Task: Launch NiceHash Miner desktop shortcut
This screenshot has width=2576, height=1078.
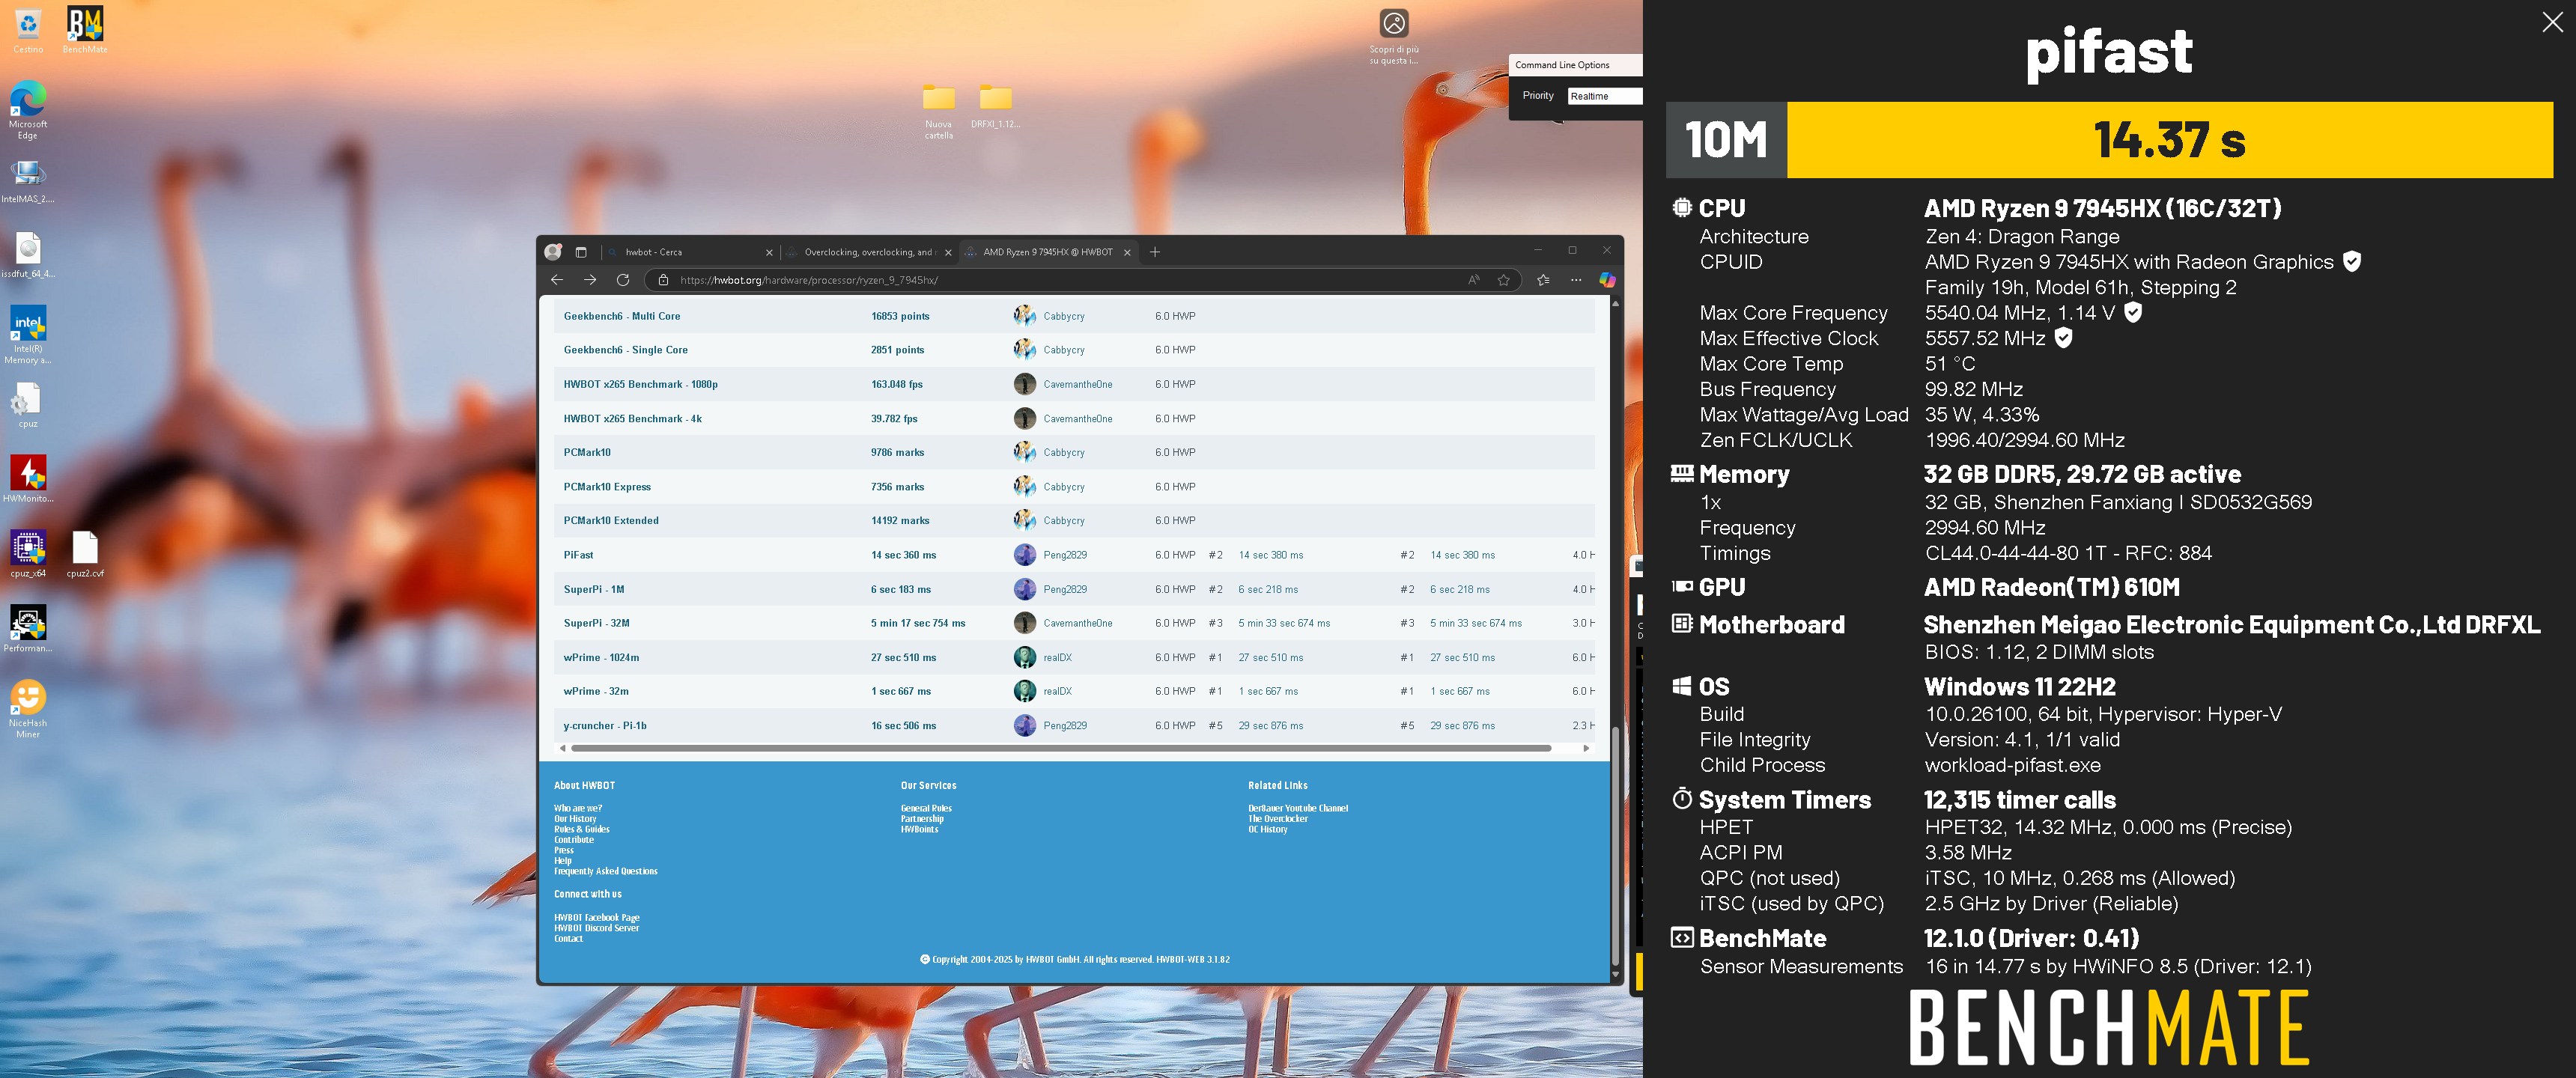Action: tap(28, 709)
